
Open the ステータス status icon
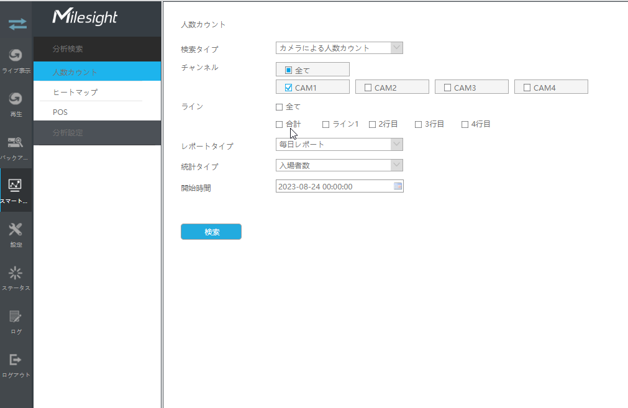[x=16, y=273]
